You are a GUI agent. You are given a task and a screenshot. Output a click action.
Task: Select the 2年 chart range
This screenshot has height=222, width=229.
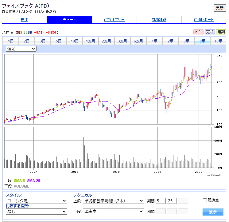(x=170, y=41)
